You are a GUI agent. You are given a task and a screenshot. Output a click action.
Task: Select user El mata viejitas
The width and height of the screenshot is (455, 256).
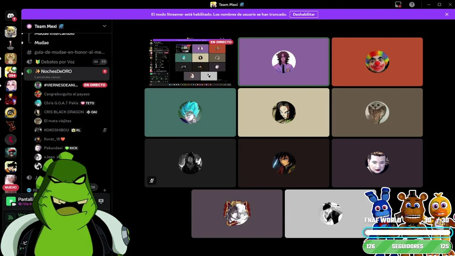(58, 121)
